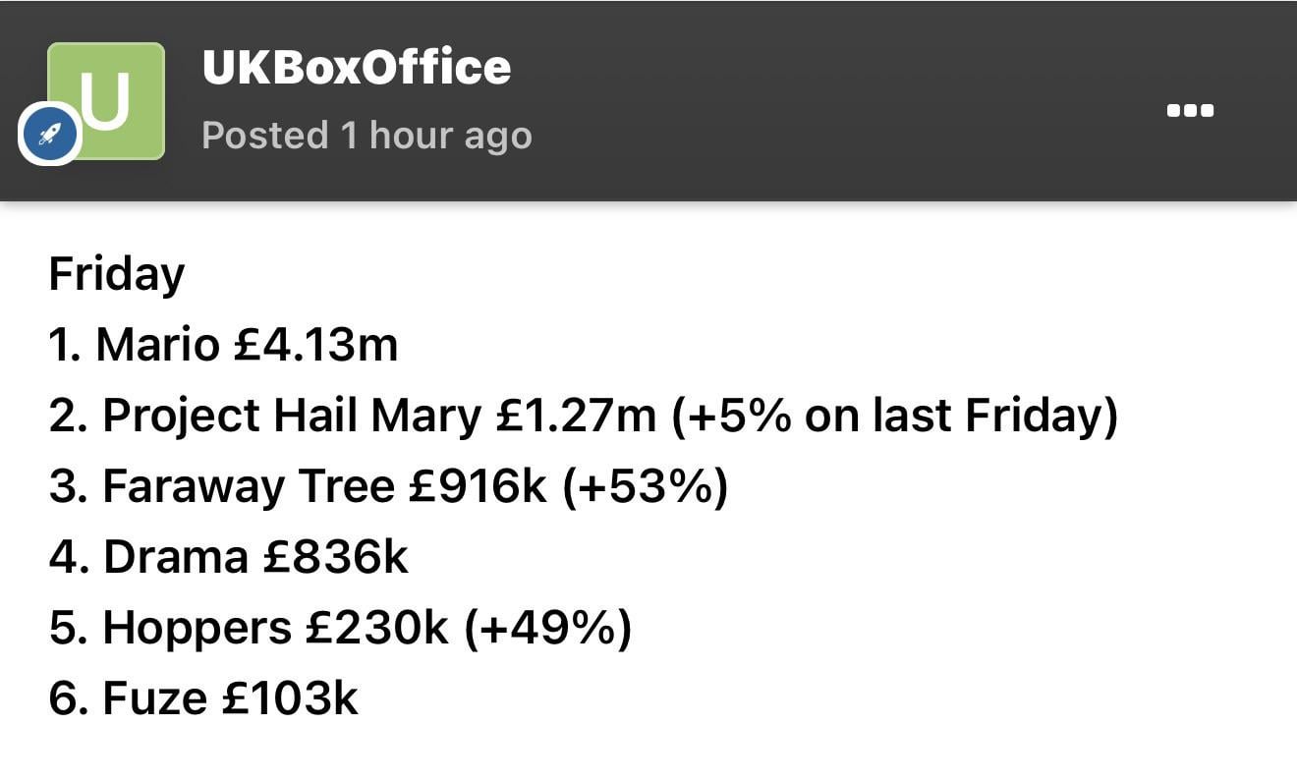1297x781 pixels.
Task: Click the "£836k" box office figure
Action: pyautogui.click(x=335, y=558)
